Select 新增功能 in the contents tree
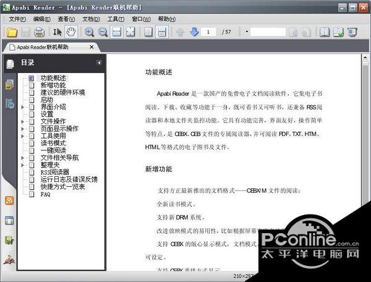This screenshot has height=282, width=371. coord(53,85)
